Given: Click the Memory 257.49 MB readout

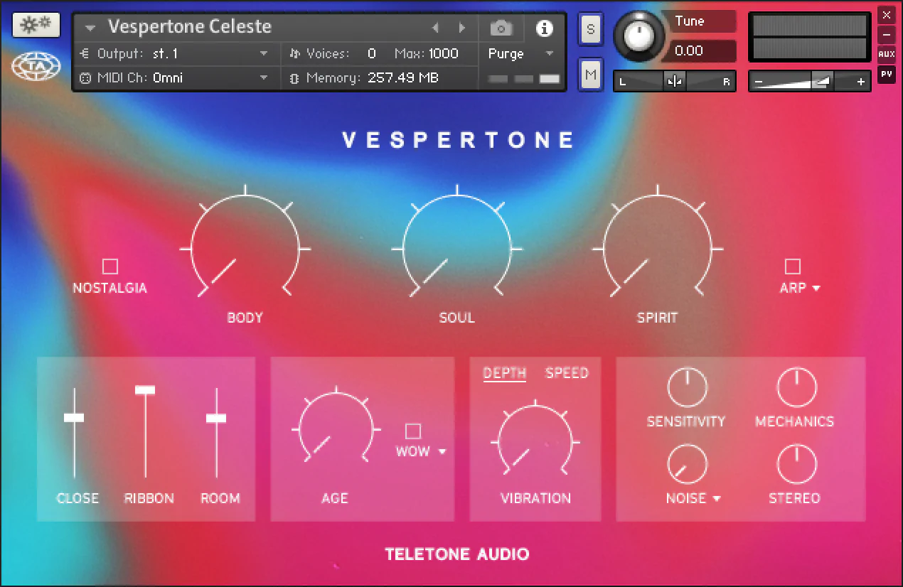Looking at the screenshot, I should pos(403,78).
